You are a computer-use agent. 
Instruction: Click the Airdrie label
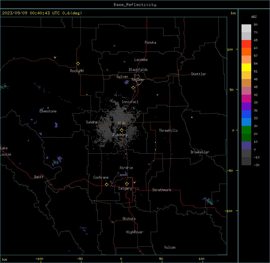click(127, 168)
